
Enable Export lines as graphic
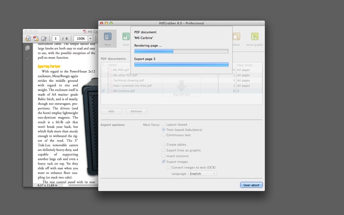[x=163, y=150]
